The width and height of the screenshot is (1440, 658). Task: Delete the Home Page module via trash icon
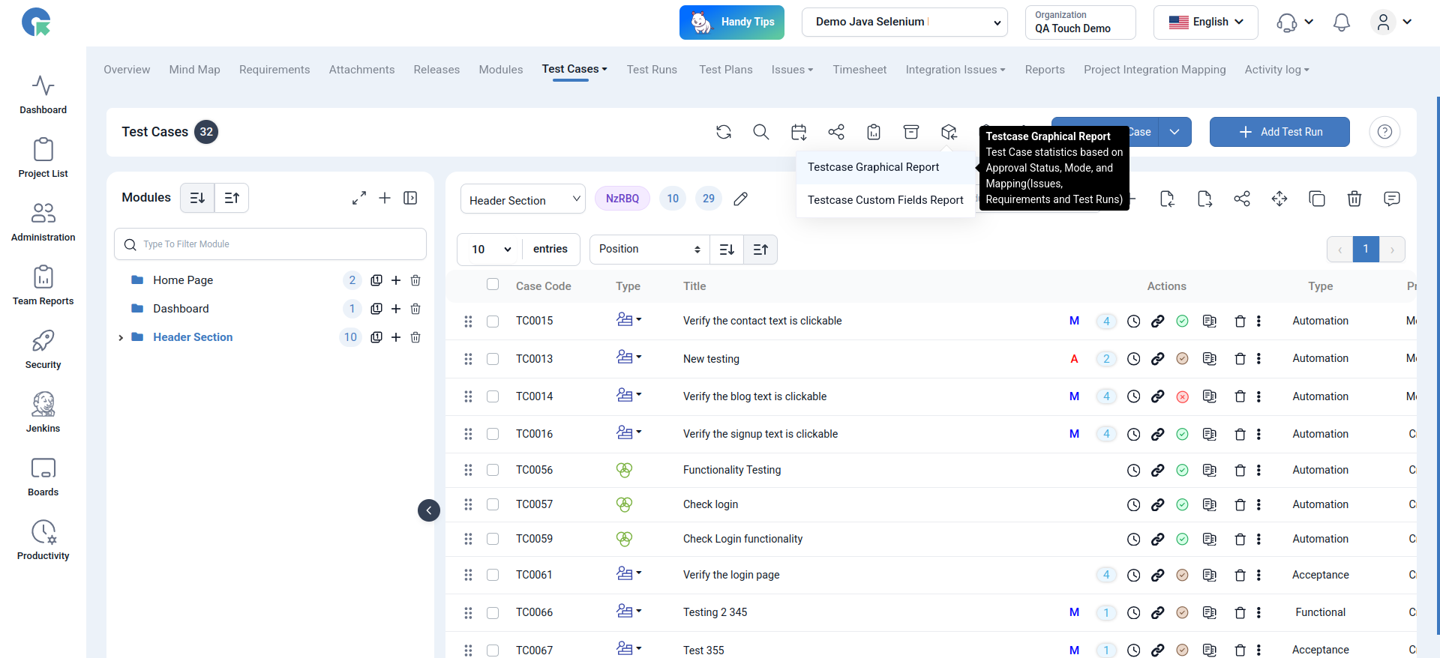(x=415, y=280)
